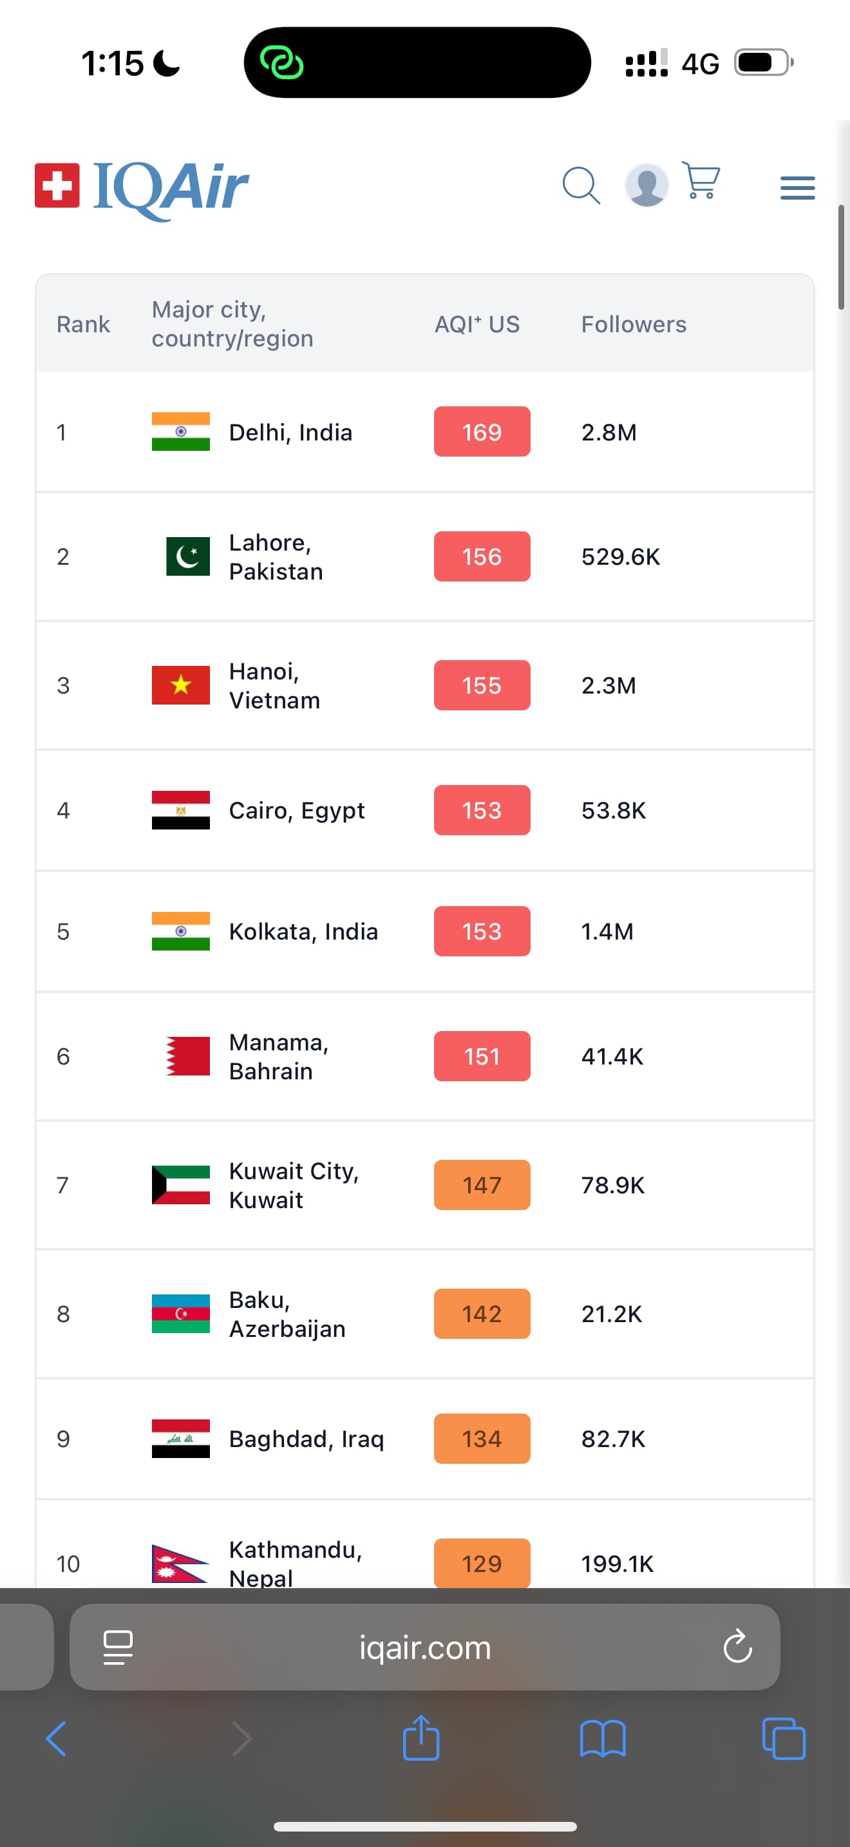This screenshot has height=1847, width=850.
Task: Tap the page scrollbar on right edge
Action: coord(842,258)
